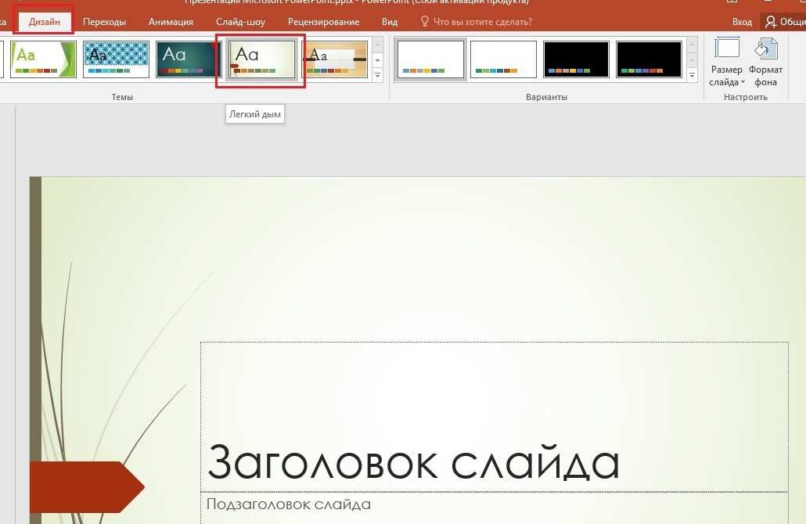The width and height of the screenshot is (806, 524).
Task: Apply the "Легкий дым" theme
Action: pyautogui.click(x=260, y=58)
